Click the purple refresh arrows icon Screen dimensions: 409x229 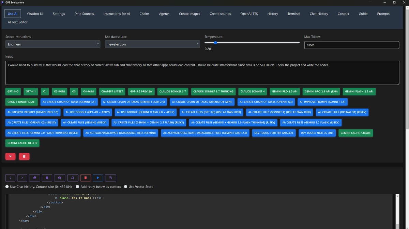(x=73, y=178)
